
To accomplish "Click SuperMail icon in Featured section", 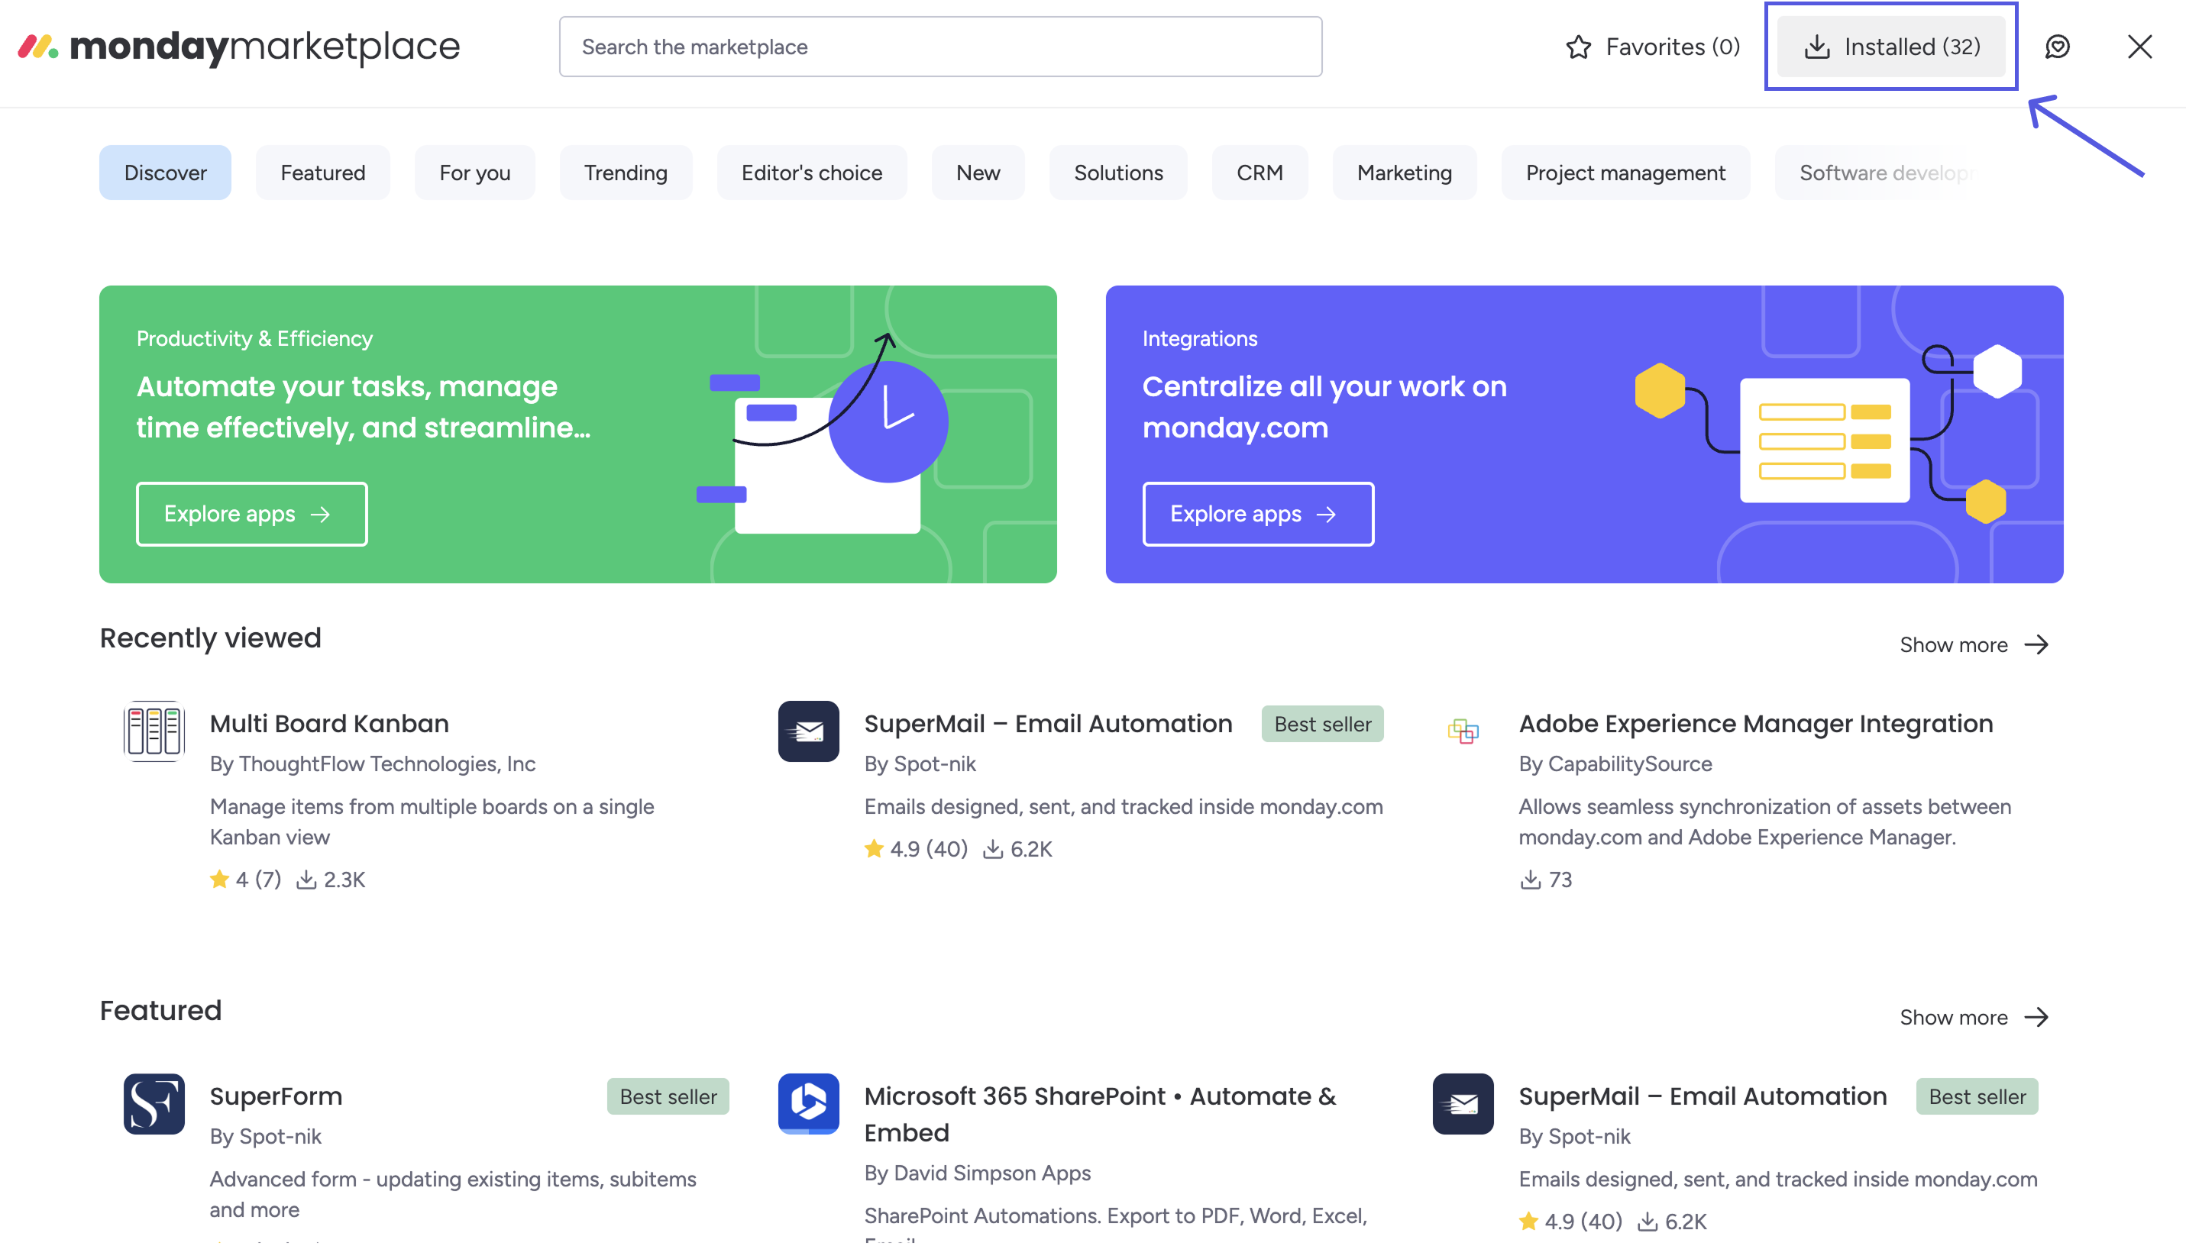I will tap(1463, 1104).
